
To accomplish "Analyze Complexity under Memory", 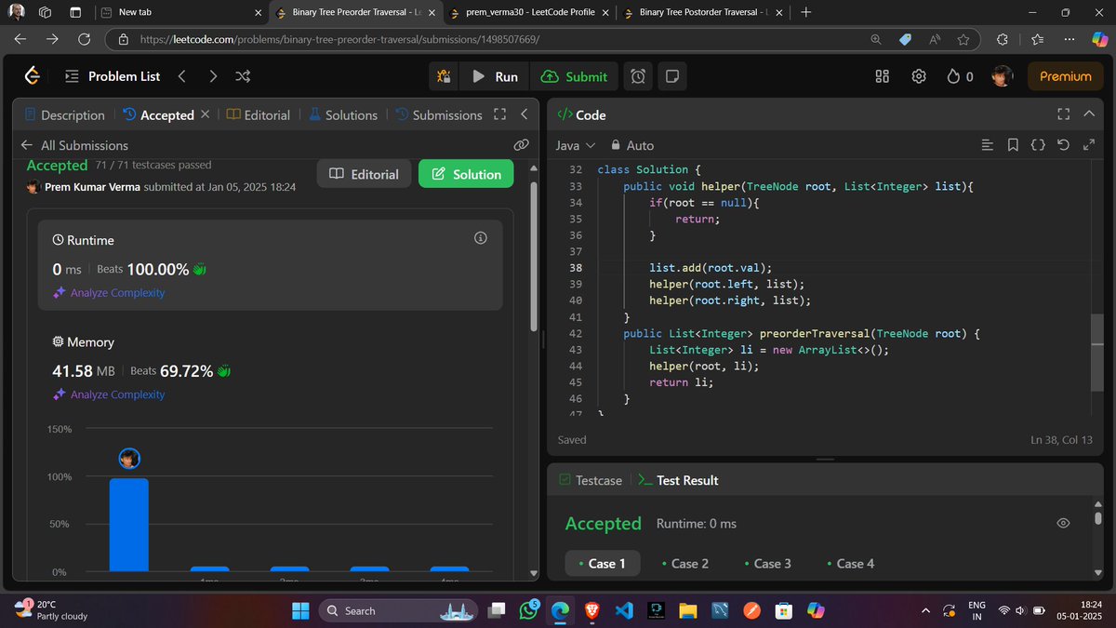I will (109, 394).
